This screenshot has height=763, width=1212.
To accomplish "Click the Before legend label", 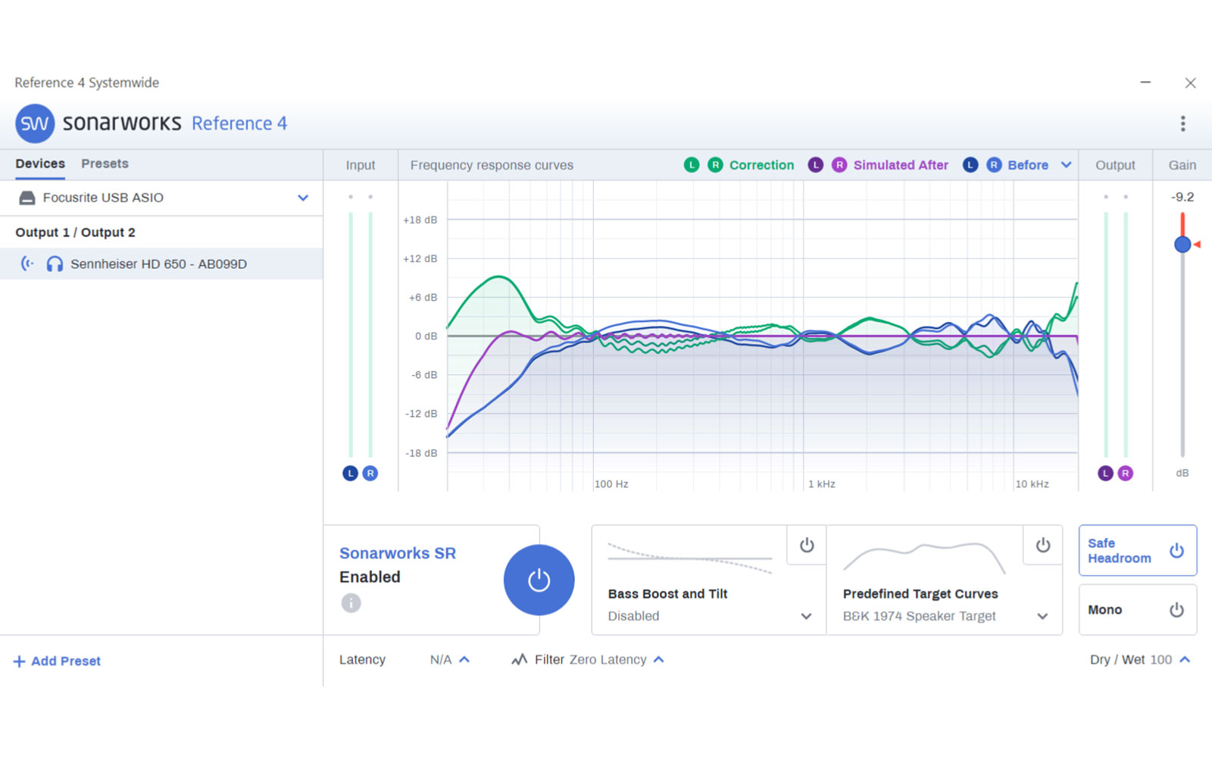I will pyautogui.click(x=1028, y=164).
